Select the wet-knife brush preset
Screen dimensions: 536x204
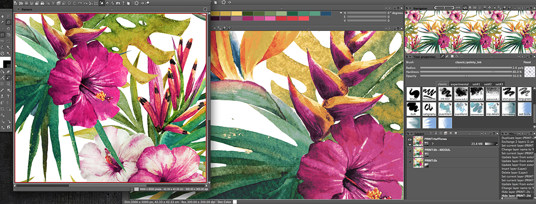(x=524, y=109)
